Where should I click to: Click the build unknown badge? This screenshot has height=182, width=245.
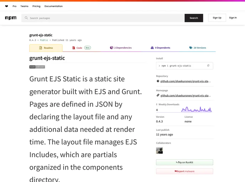[x=37, y=67]
